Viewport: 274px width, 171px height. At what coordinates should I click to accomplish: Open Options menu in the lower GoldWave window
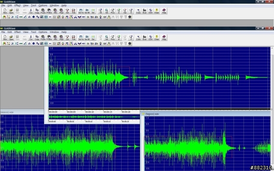(x=43, y=32)
